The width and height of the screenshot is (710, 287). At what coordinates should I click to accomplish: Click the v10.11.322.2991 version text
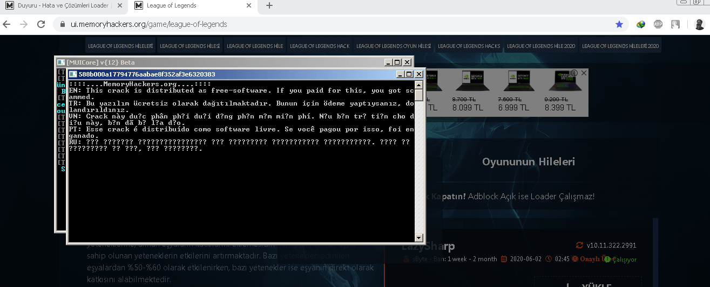click(x=612, y=245)
